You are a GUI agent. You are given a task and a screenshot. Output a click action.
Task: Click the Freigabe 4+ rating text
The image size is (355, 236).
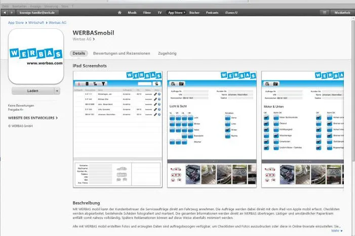click(16, 110)
